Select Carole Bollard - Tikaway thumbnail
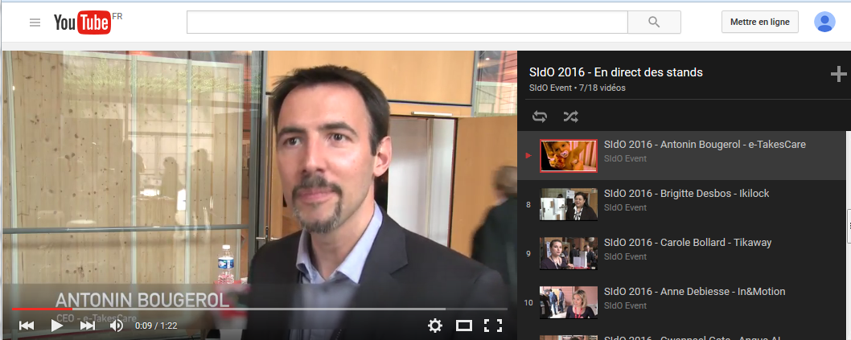Viewport: 851px width, 340px height. pyautogui.click(x=568, y=253)
